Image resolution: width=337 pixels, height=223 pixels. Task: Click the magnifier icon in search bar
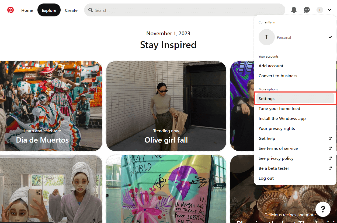tap(91, 10)
